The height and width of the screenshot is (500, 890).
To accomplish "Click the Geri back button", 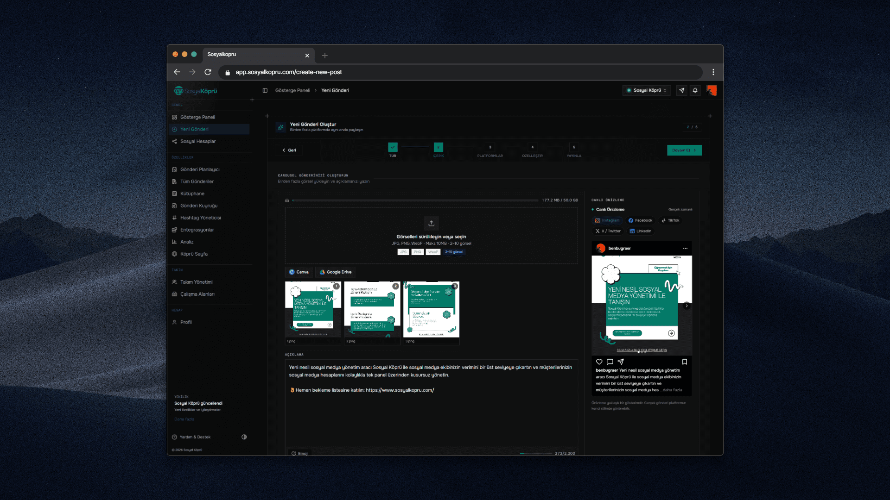I will tap(289, 150).
